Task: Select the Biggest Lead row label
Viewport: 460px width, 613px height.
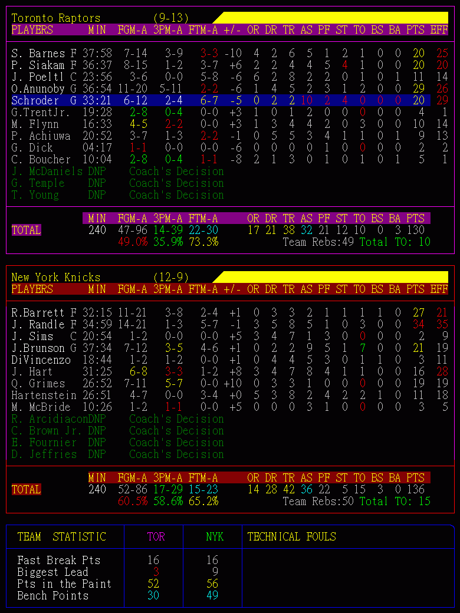Action: [x=53, y=572]
